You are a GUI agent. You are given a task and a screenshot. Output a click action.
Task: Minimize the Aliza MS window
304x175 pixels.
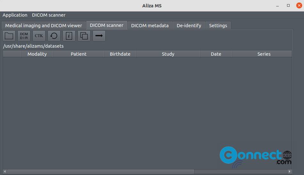point(277,6)
